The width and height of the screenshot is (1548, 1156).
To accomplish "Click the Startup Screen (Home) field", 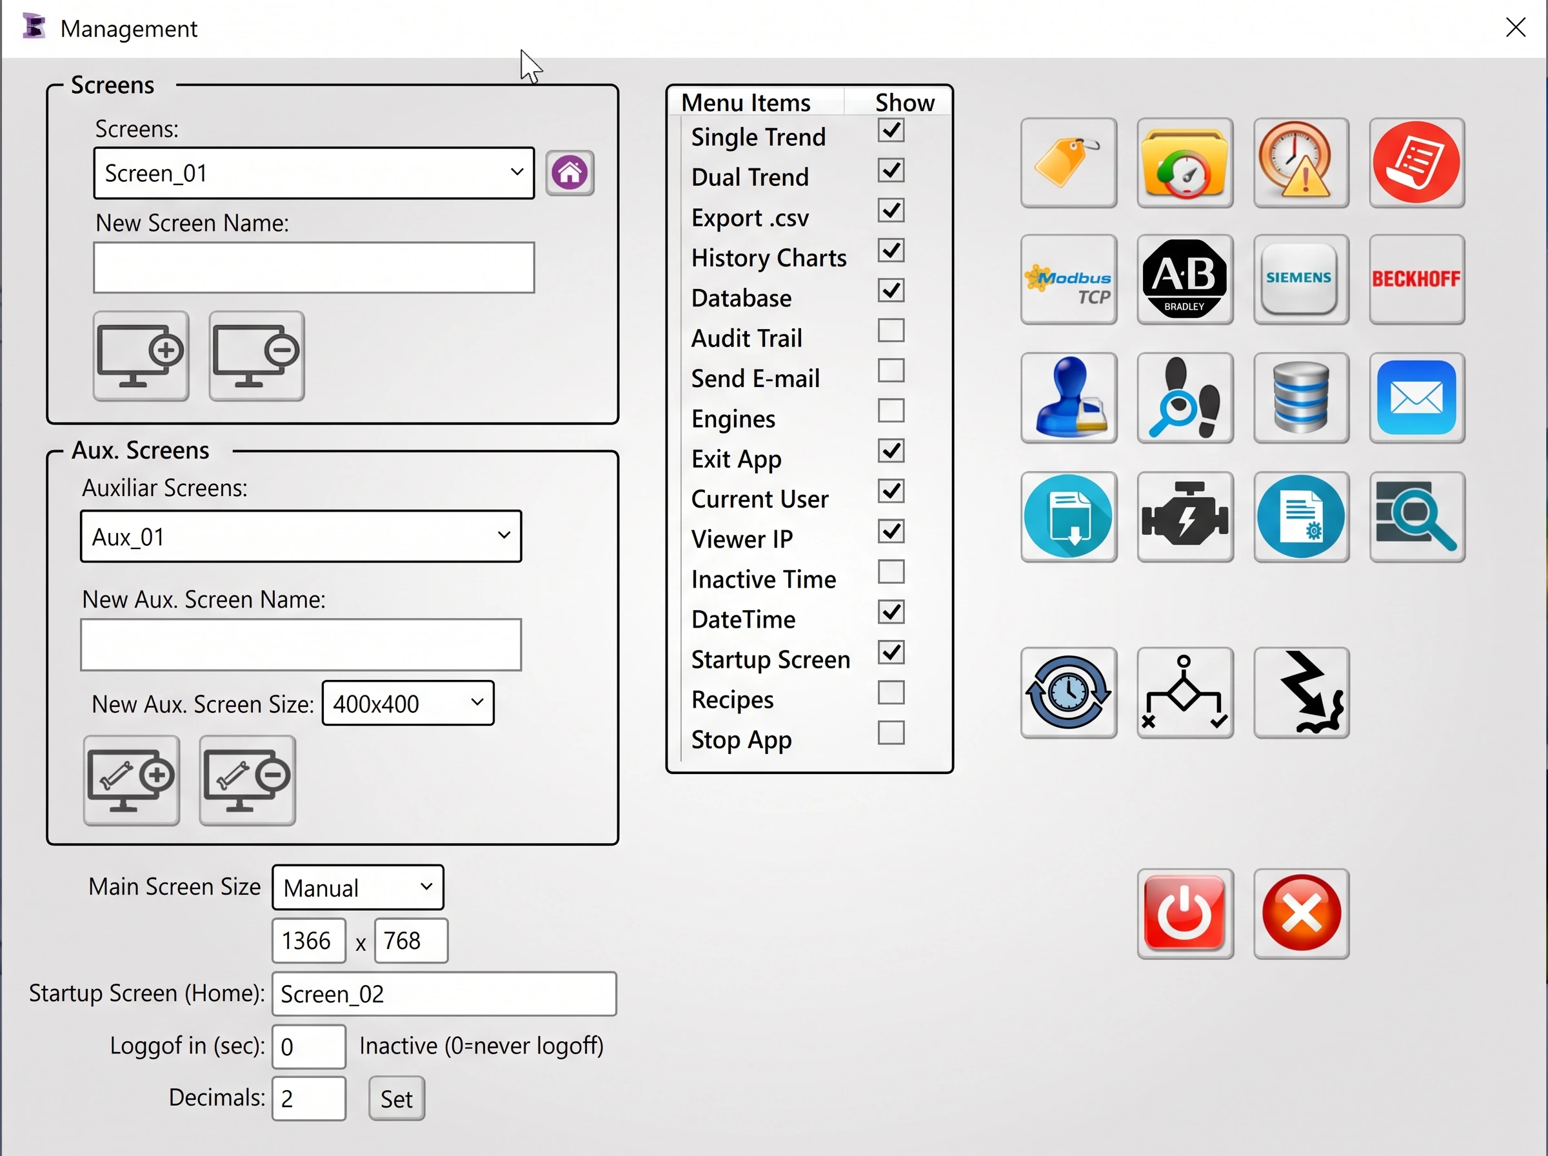I will pos(444,993).
